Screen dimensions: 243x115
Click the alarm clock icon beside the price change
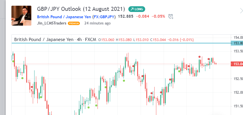(171, 16)
